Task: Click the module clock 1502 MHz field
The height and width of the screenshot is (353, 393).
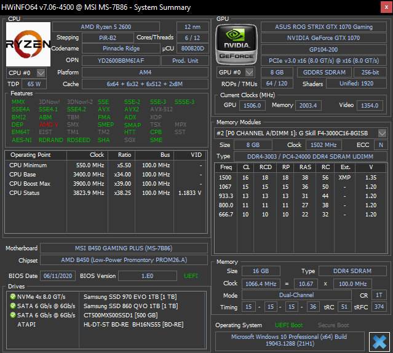Action: pyautogui.click(x=324, y=145)
